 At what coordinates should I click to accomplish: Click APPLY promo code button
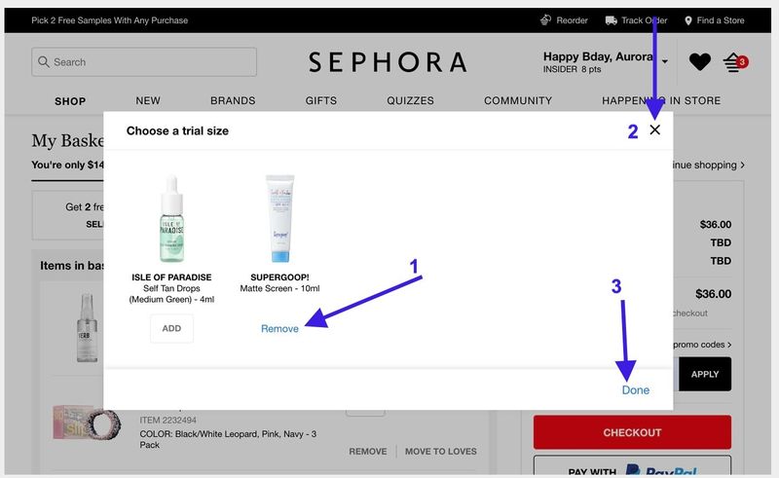705,374
